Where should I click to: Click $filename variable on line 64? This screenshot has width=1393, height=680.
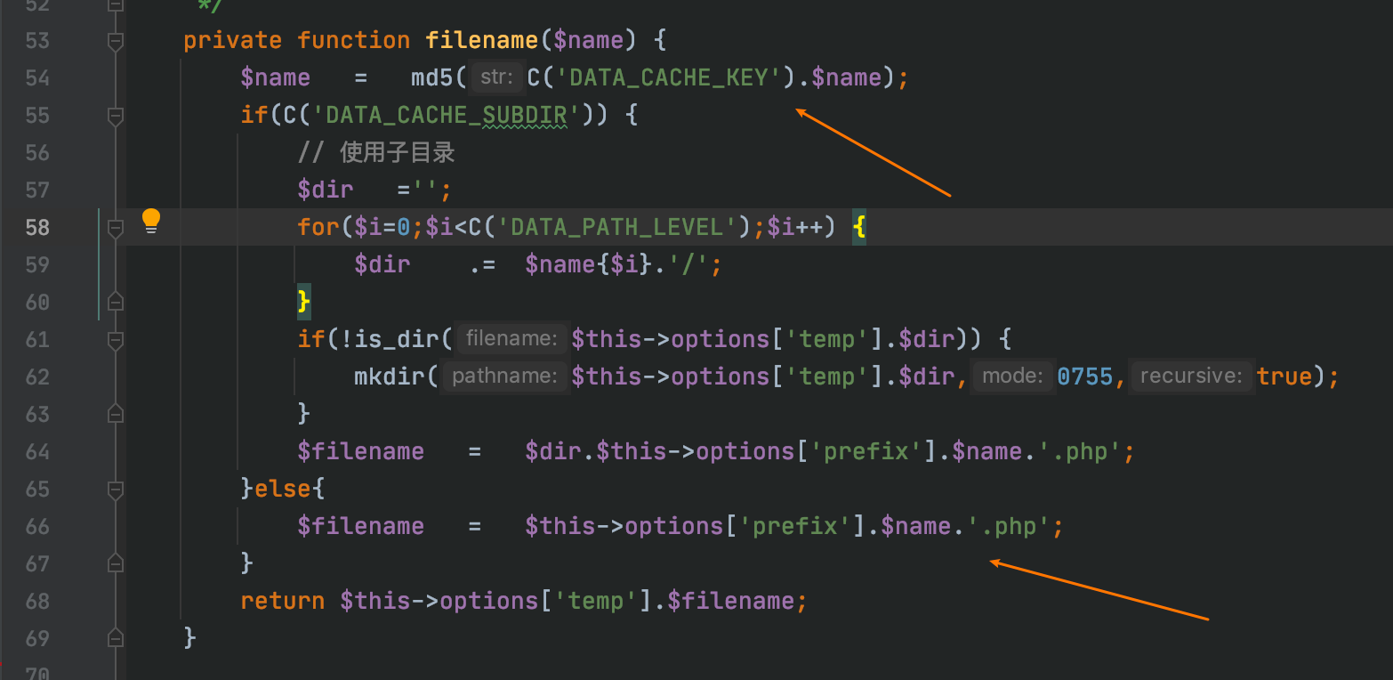click(x=361, y=452)
